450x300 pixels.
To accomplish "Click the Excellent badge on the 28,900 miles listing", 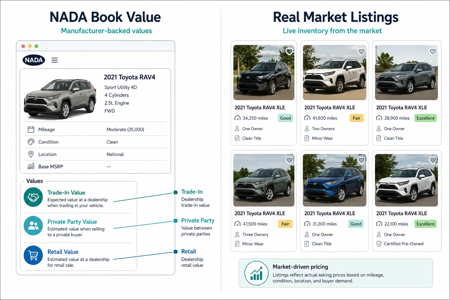I will pyautogui.click(x=425, y=118).
